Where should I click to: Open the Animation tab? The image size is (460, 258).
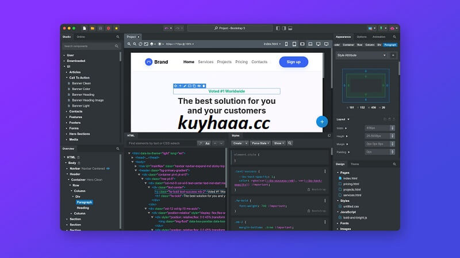tap(379, 37)
